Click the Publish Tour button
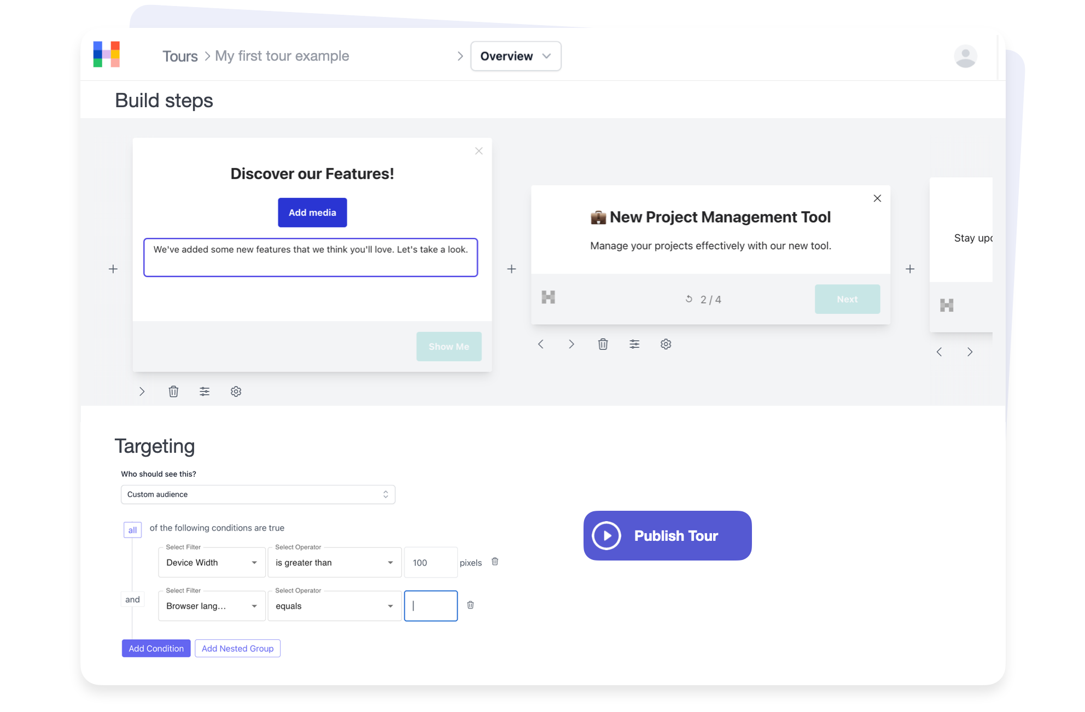The width and height of the screenshot is (1085, 712). point(667,535)
